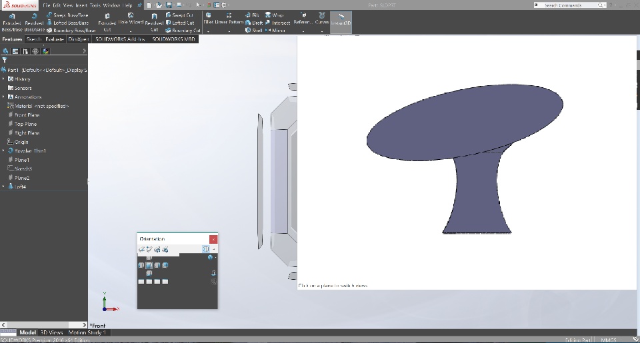Screen dimensions: 640x343
Task: Expand the Loft4 feature
Action: (4, 186)
